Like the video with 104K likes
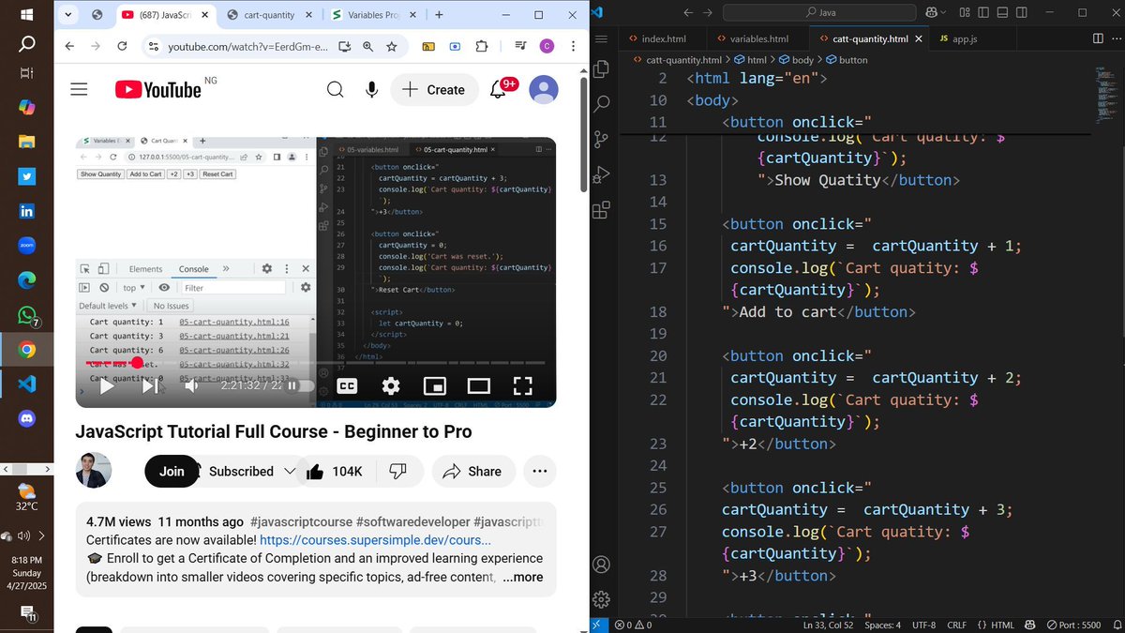 (333, 471)
